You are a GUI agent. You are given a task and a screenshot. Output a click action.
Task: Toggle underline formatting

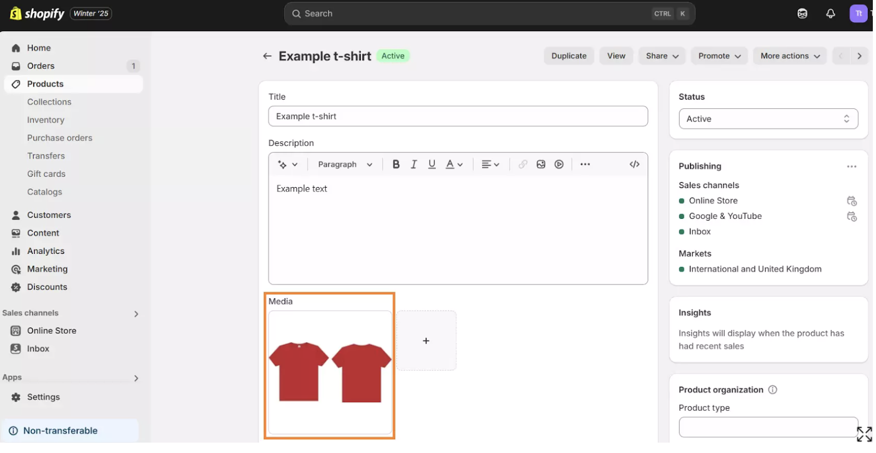(x=432, y=164)
